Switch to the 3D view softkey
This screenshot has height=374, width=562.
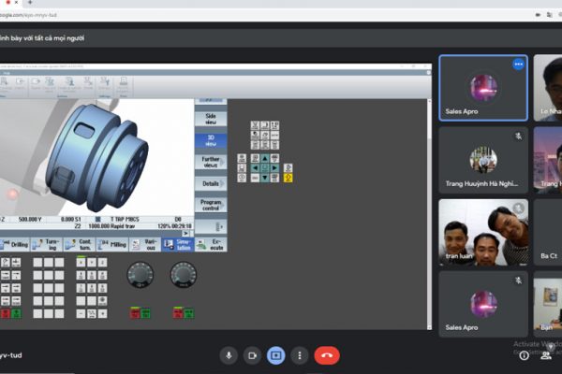click(210, 140)
